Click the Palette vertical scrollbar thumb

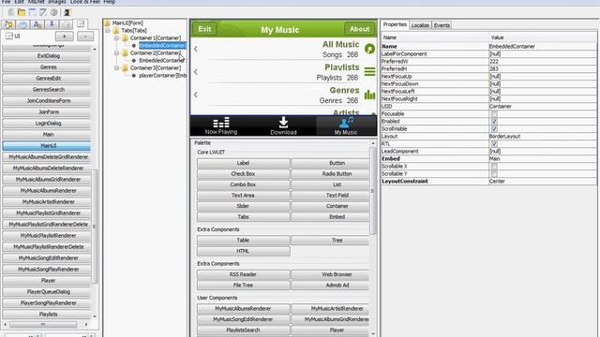click(x=372, y=191)
